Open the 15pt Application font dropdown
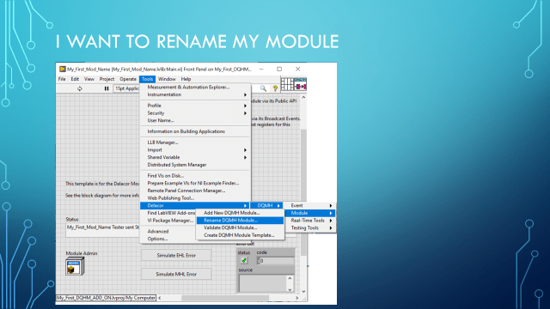This screenshot has width=550, height=309. pyautogui.click(x=127, y=88)
